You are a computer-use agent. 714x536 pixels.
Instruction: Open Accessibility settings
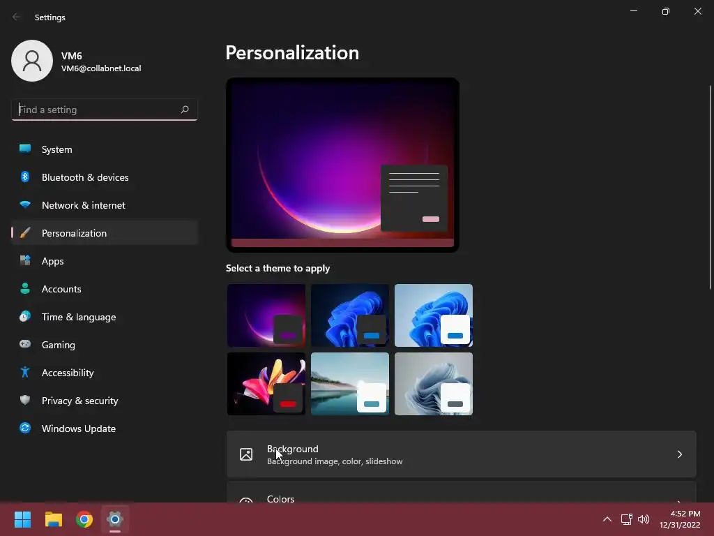click(x=105, y=373)
